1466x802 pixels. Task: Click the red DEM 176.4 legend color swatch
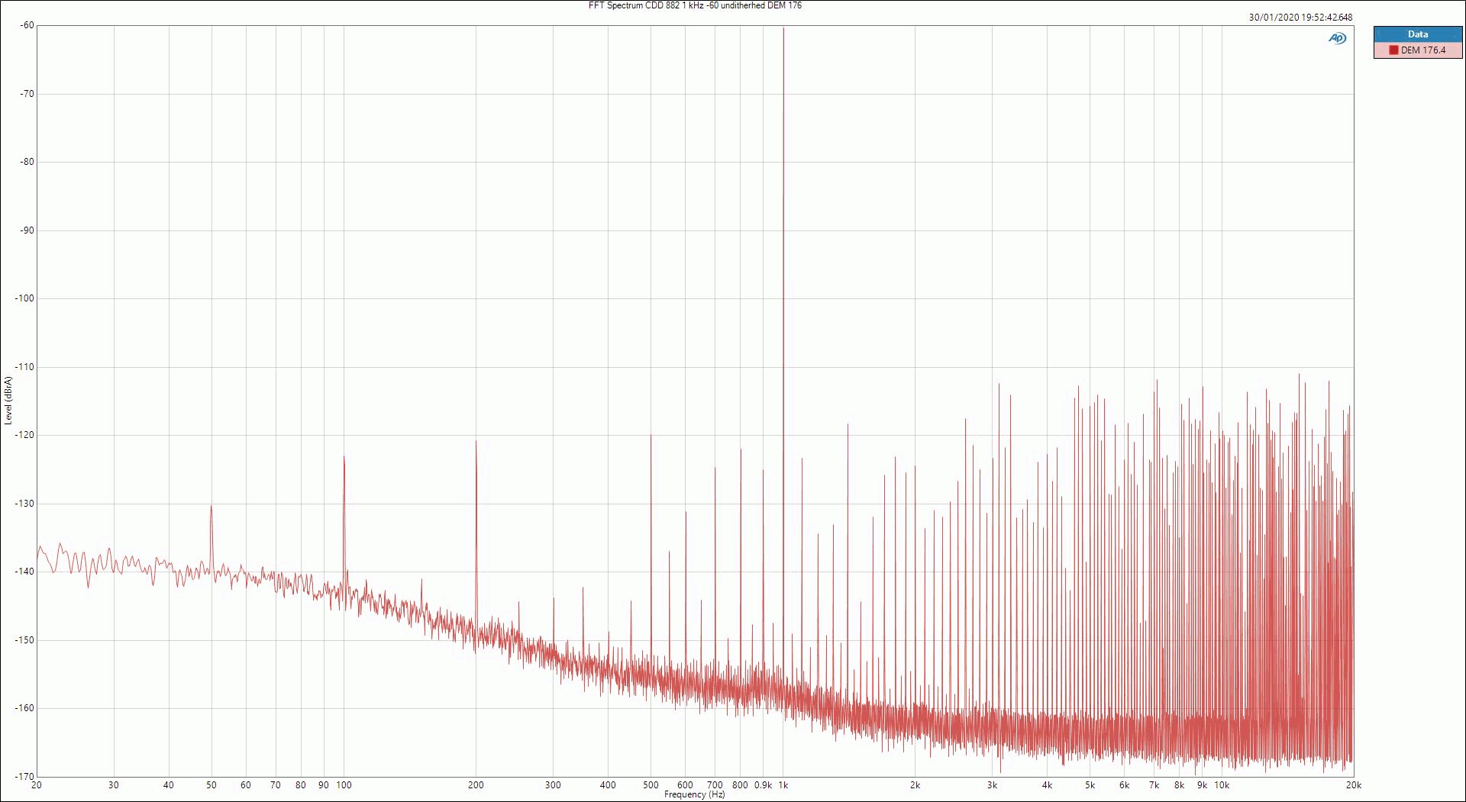[1393, 50]
